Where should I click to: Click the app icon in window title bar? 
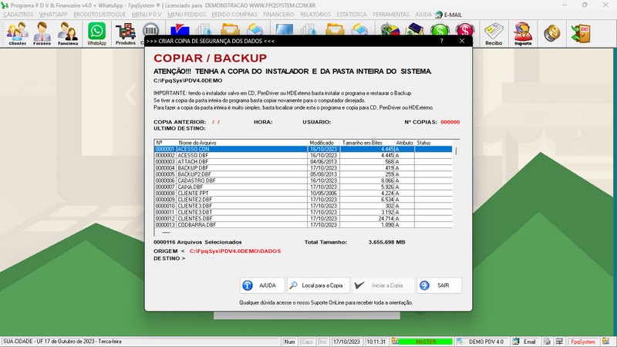click(5, 5)
